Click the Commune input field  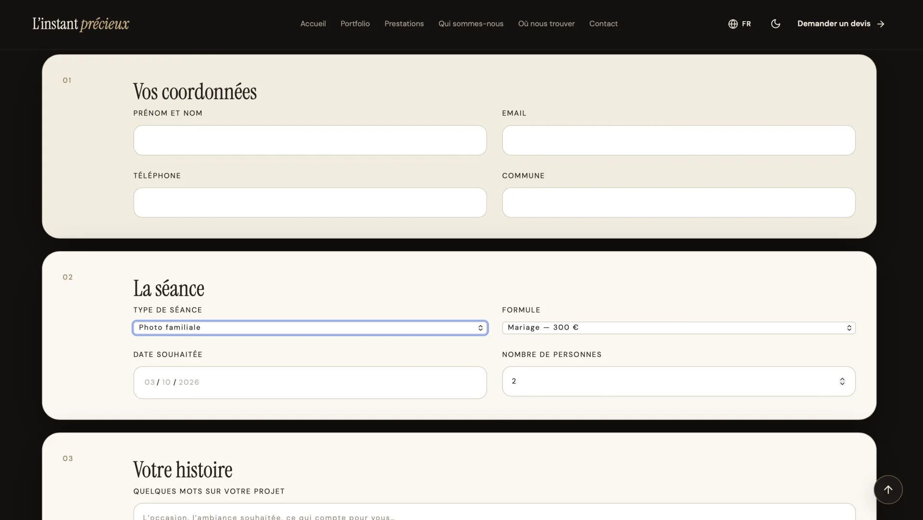[678, 202]
